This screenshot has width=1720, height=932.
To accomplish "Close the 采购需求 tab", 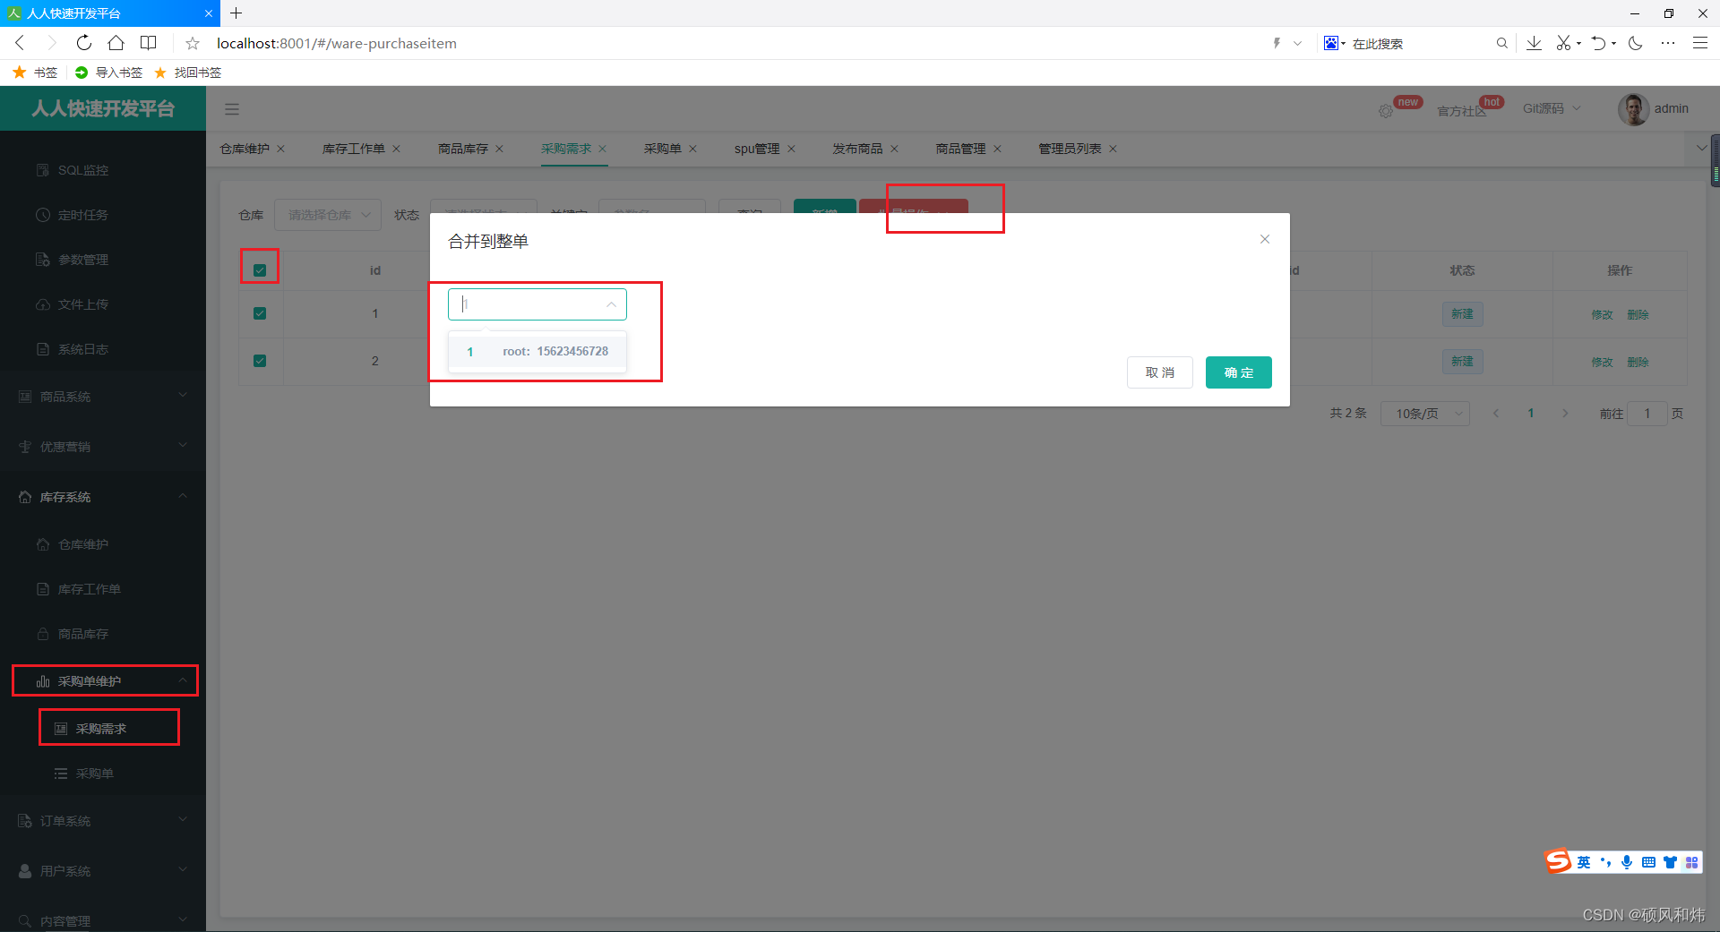I will (x=603, y=149).
